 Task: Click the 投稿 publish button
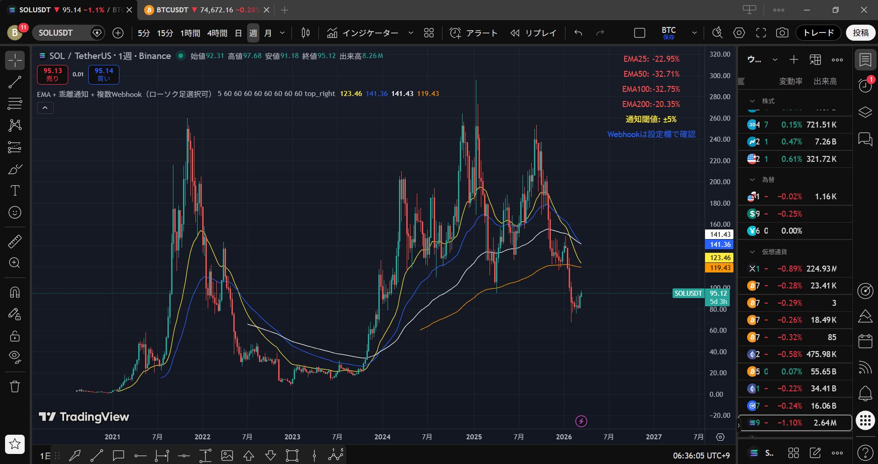(x=860, y=33)
